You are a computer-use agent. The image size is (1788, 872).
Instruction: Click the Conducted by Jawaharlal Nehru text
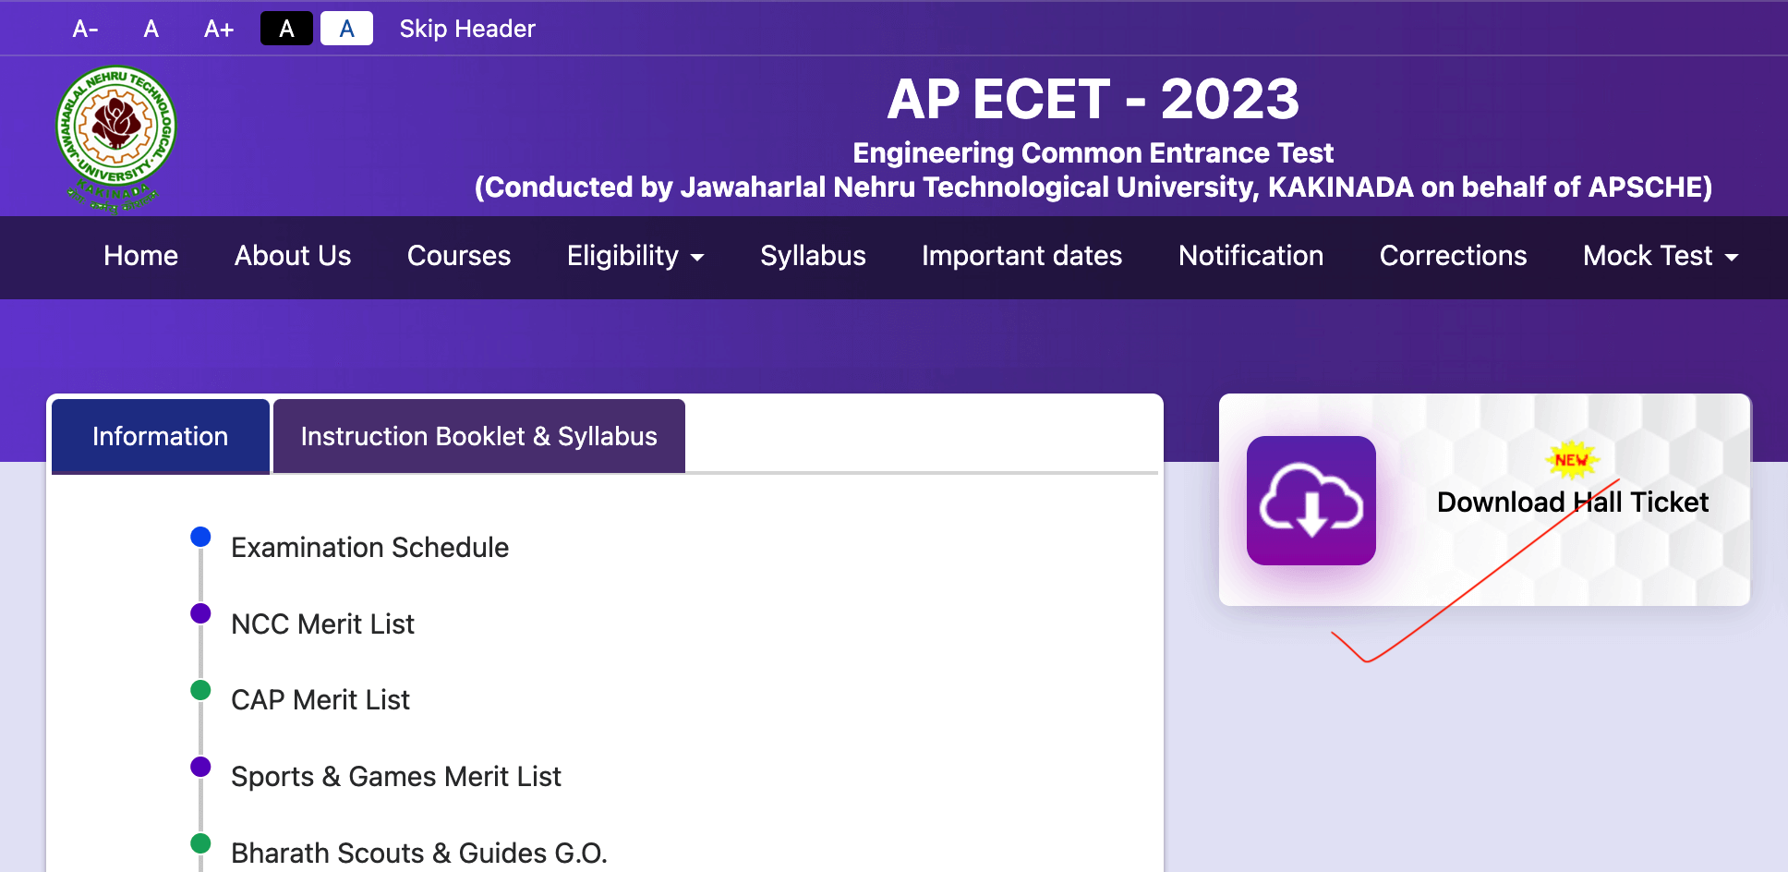click(1093, 188)
